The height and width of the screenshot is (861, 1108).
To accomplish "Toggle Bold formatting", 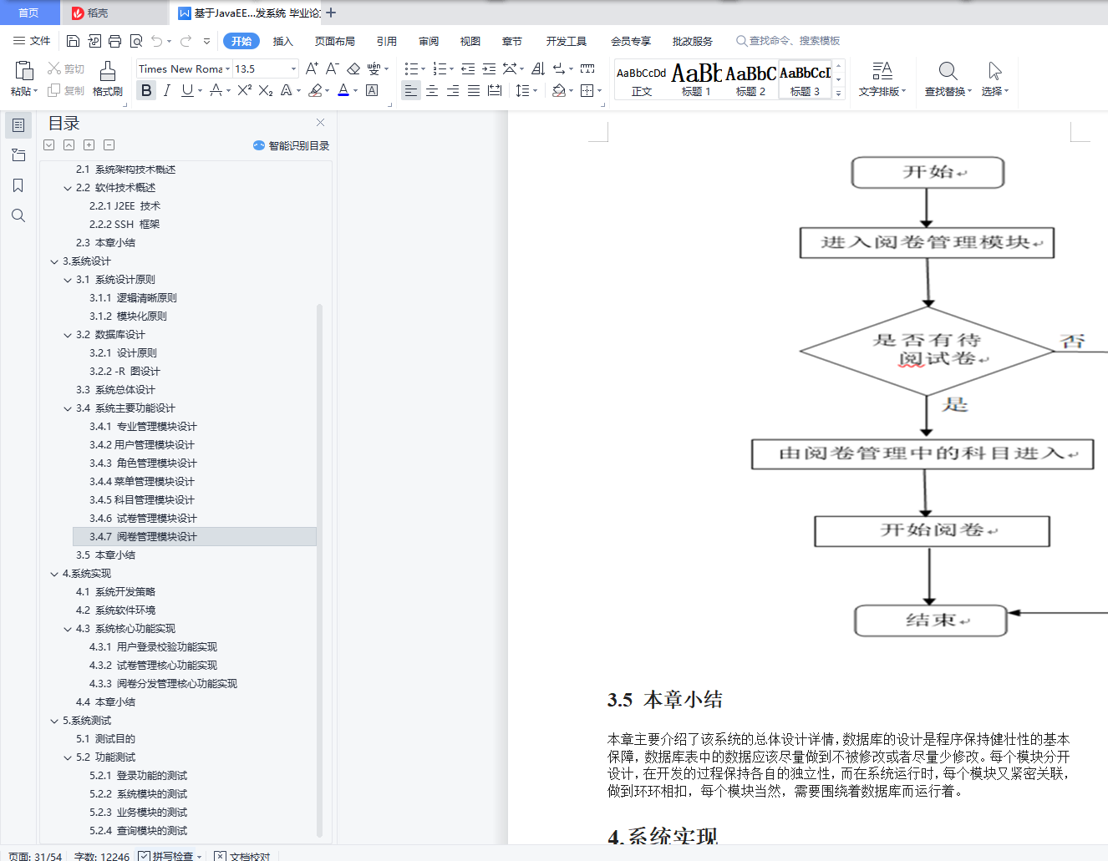I will pos(146,90).
